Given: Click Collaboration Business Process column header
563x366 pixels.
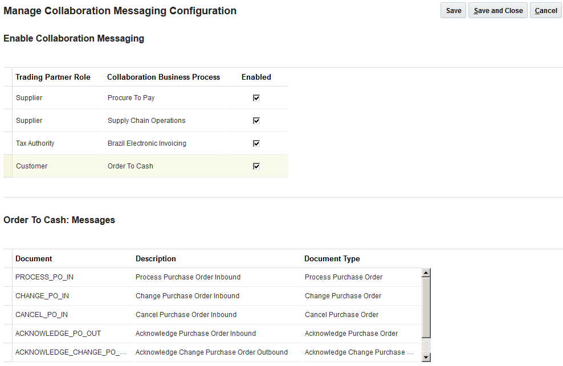Looking at the screenshot, I should click(x=163, y=77).
